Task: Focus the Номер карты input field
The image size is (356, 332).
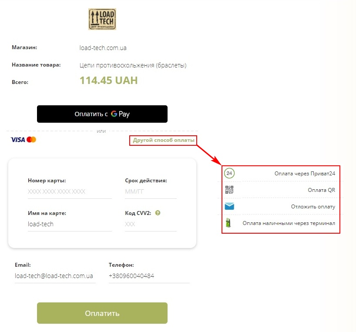Action: (x=70, y=191)
